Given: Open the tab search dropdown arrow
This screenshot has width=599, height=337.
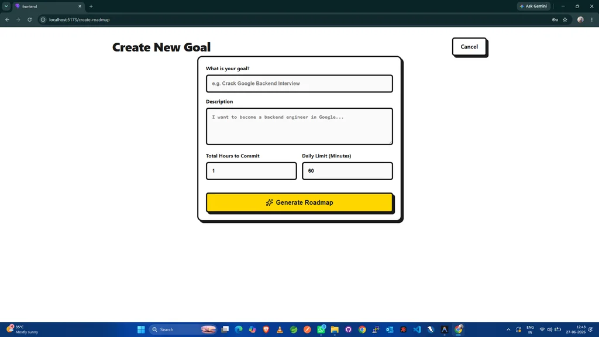Looking at the screenshot, I should click(x=6, y=6).
